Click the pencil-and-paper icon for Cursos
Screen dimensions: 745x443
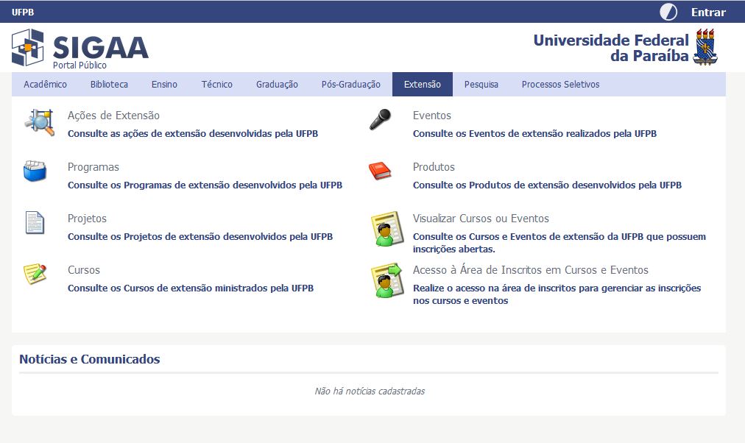point(37,274)
